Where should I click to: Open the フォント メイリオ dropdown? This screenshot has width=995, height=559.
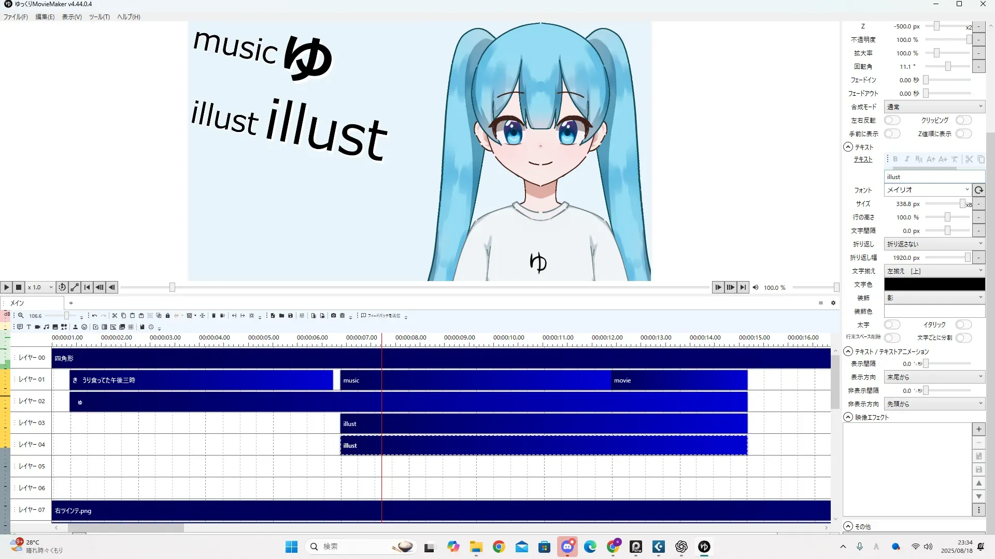[927, 190]
